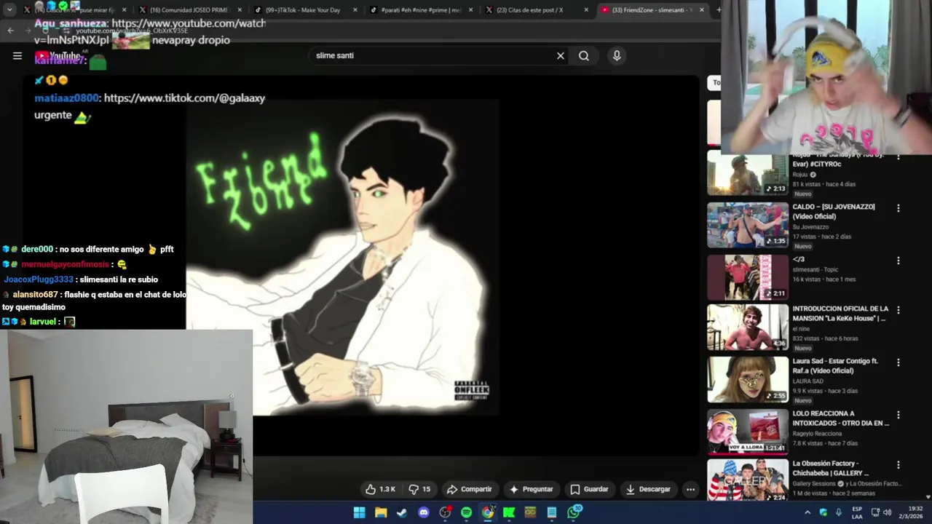Open options for Laura Sad Estar Contigo
Image resolution: width=932 pixels, height=524 pixels.
pyautogui.click(x=898, y=362)
